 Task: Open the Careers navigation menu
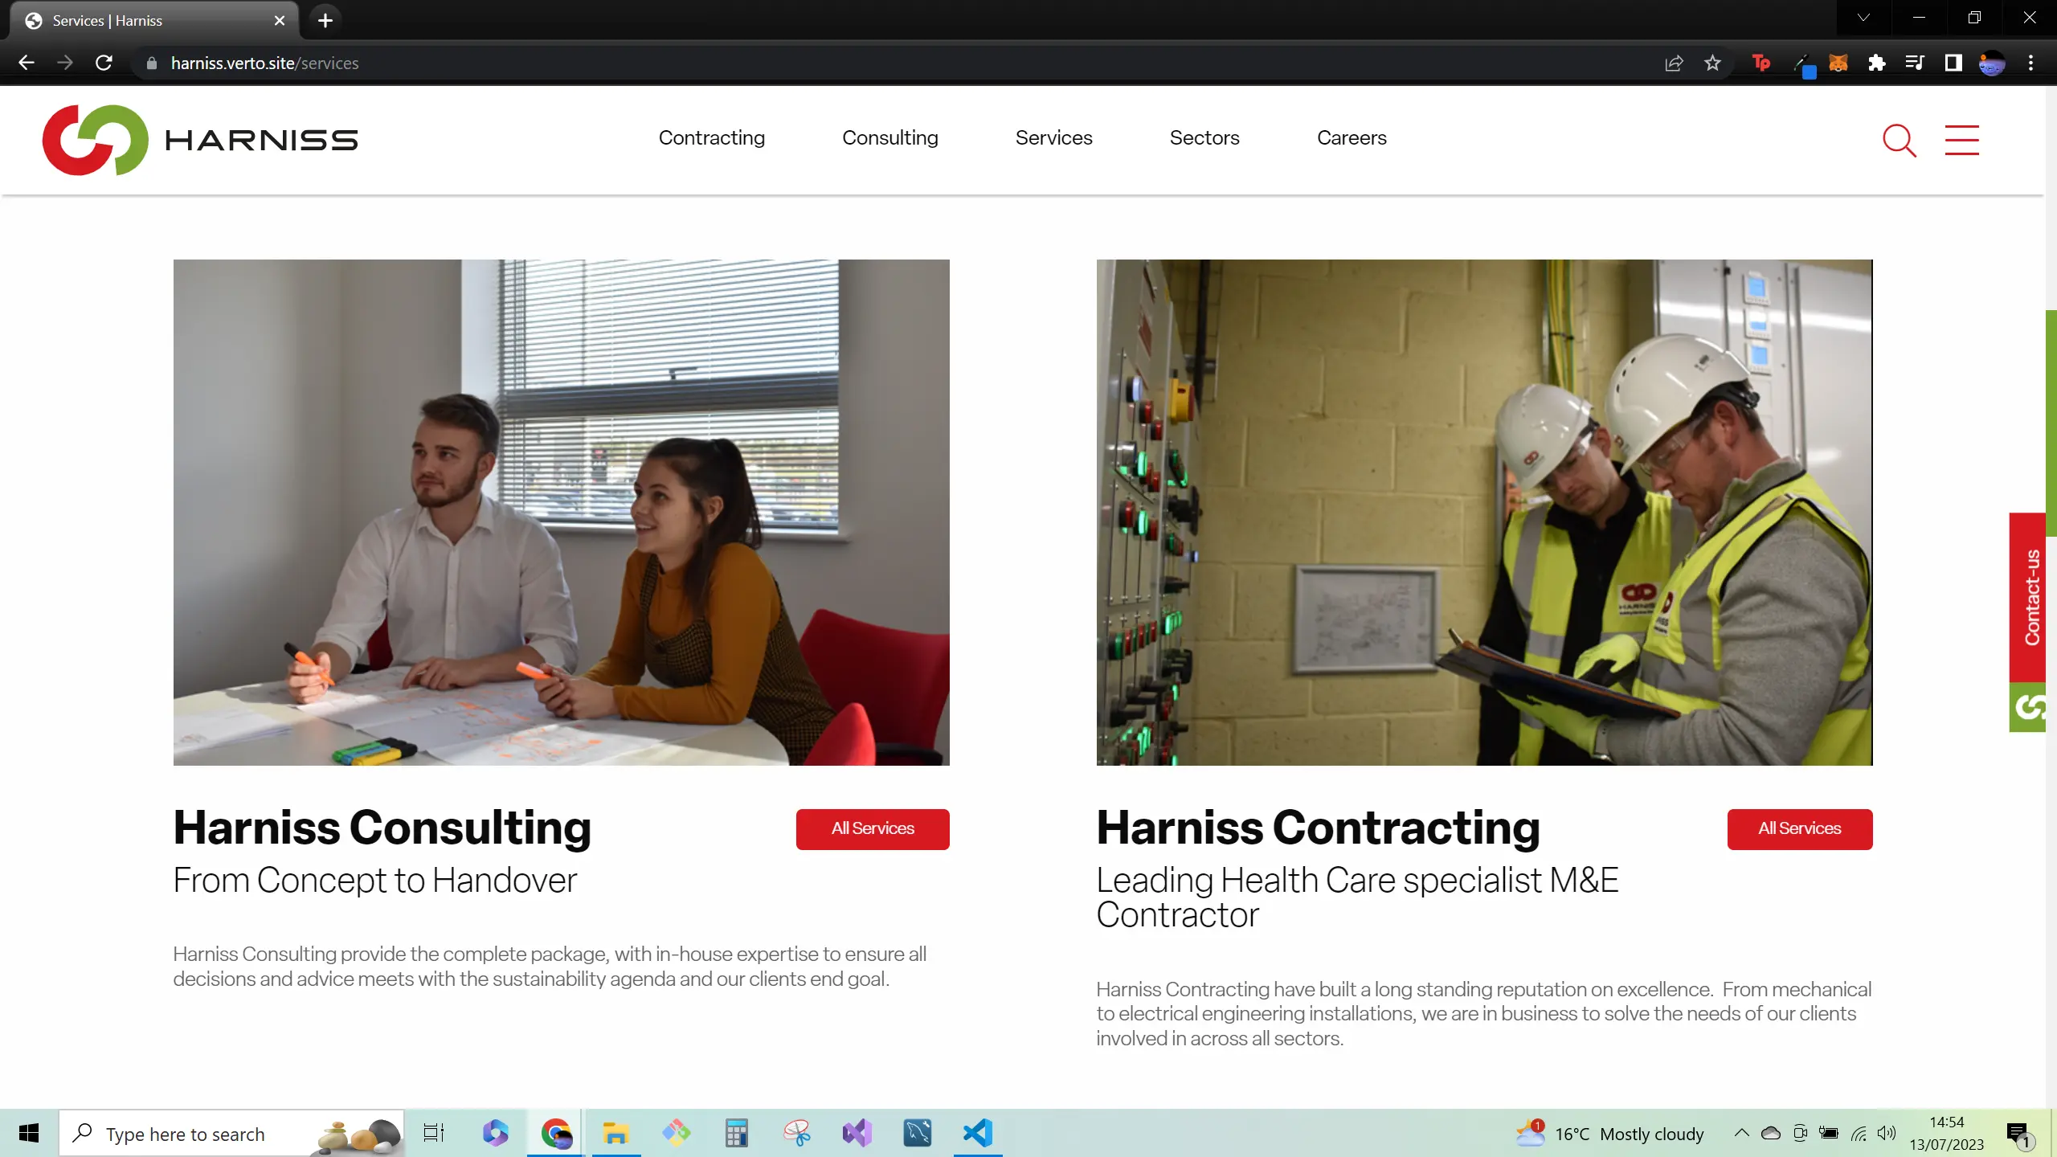pos(1351,137)
